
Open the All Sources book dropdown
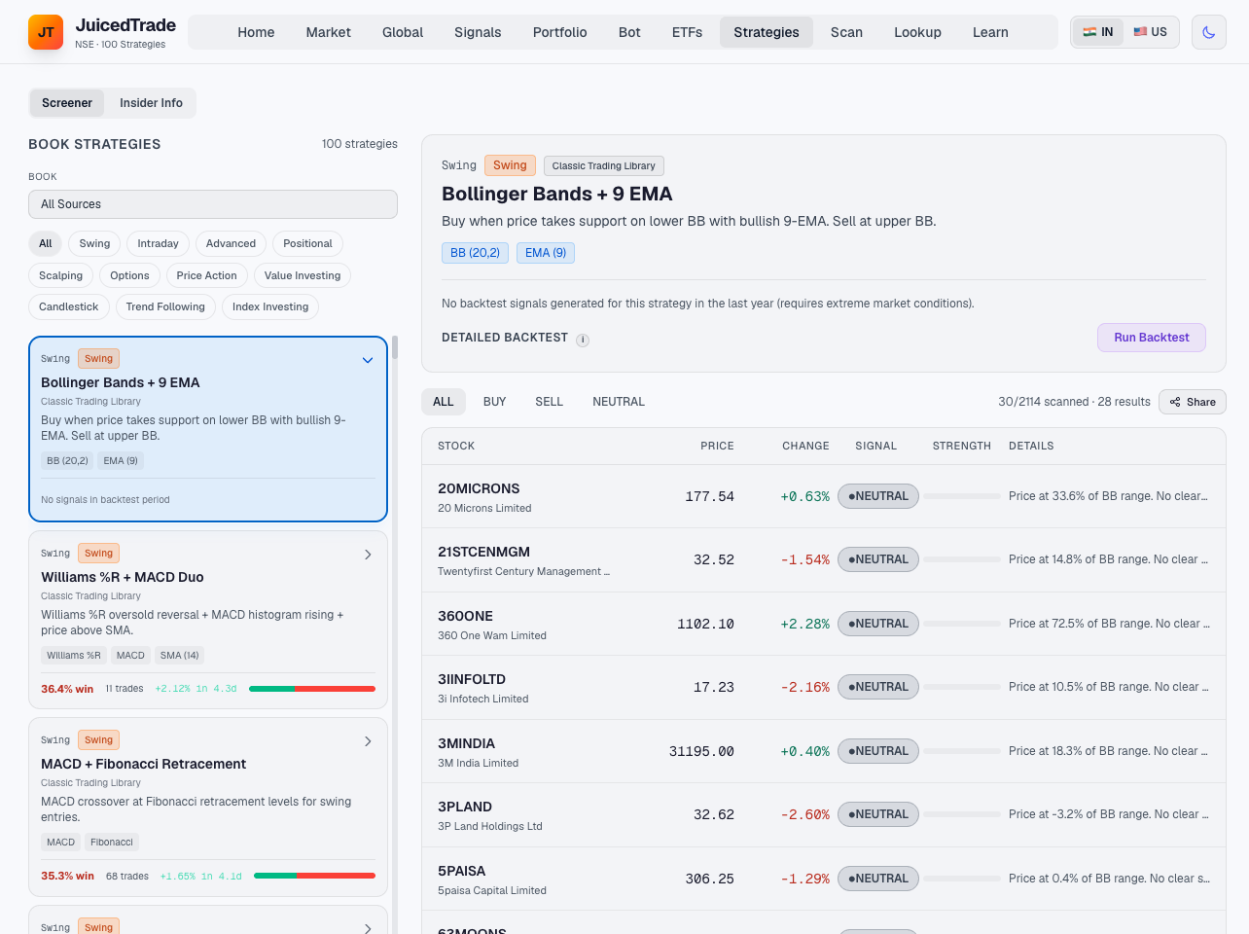click(x=213, y=204)
